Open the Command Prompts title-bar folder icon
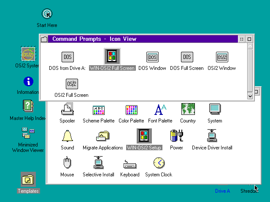This screenshot has height=202, width=270. point(44,39)
